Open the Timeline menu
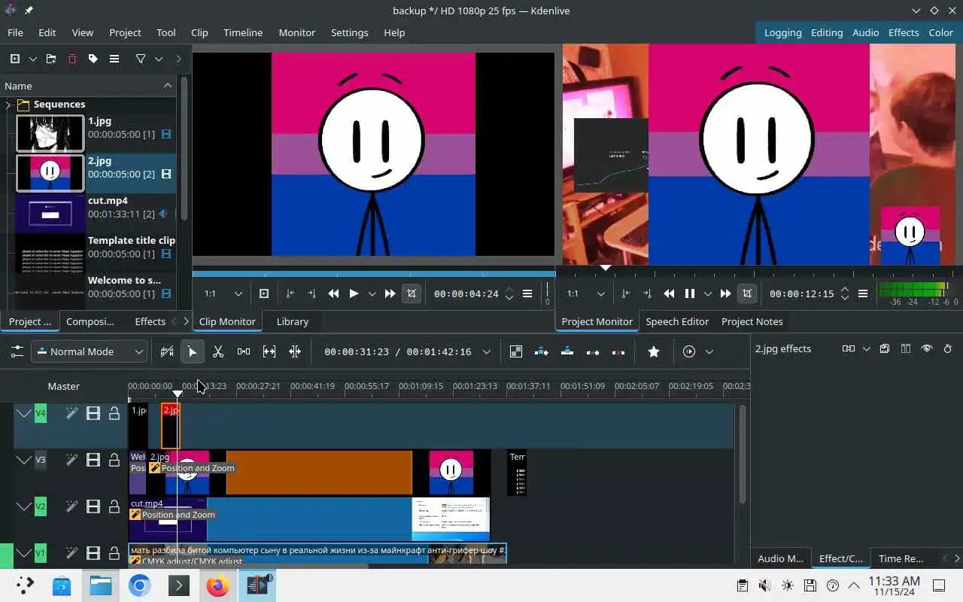 pyautogui.click(x=242, y=32)
